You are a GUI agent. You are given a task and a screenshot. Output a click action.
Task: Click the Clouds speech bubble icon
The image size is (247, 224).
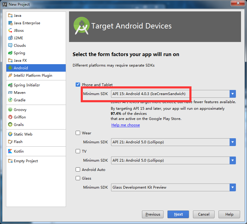10,45
